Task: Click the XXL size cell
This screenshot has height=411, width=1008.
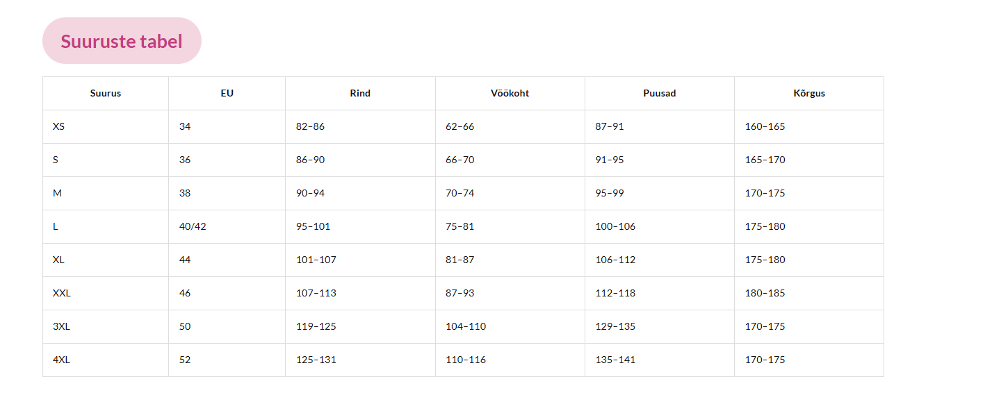Action: pyautogui.click(x=62, y=293)
